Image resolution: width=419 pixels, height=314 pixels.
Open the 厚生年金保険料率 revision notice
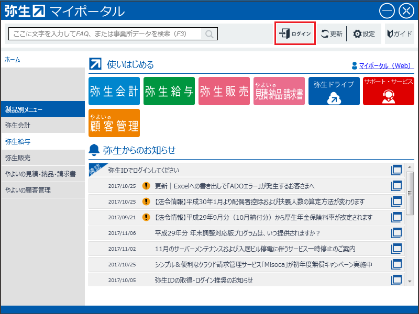[246, 217]
